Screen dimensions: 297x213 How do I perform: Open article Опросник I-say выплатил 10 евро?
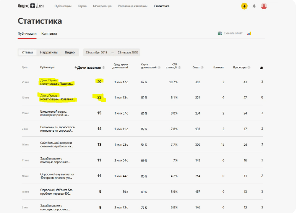click(x=57, y=176)
